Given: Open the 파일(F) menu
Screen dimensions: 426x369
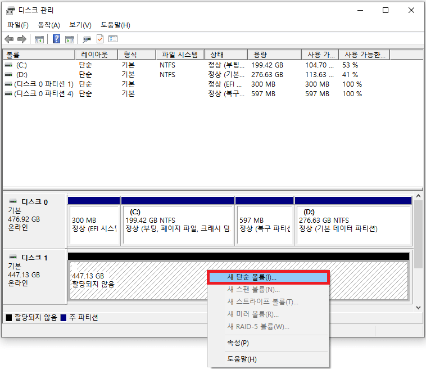Looking at the screenshot, I should [x=18, y=25].
